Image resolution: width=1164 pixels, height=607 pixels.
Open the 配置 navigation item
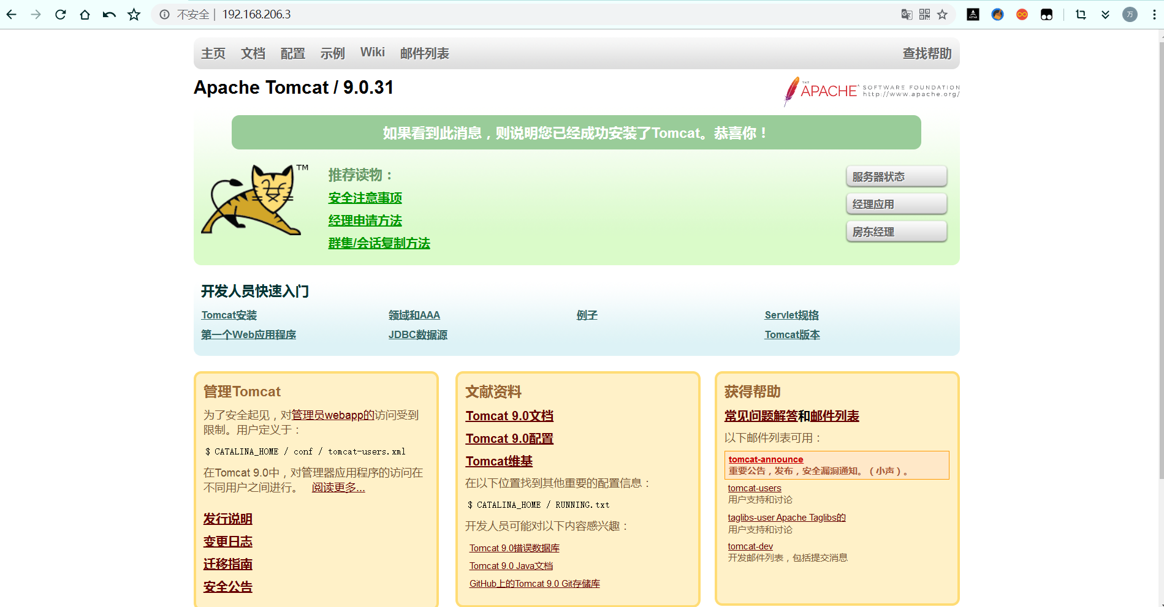(x=293, y=53)
